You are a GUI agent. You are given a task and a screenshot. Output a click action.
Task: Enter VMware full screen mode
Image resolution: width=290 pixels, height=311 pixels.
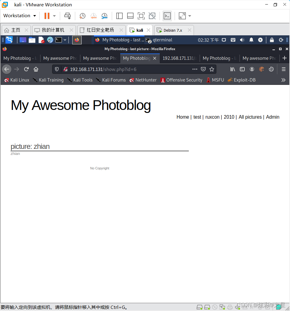pos(141,16)
